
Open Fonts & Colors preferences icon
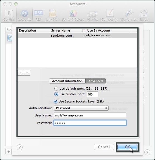coord(73,13)
